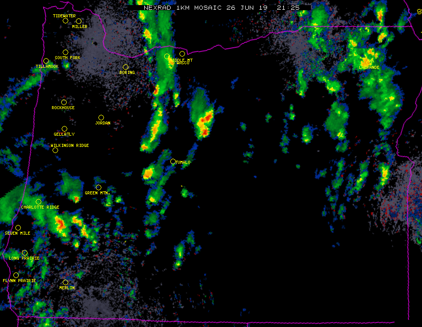Click the South Fork station marker
This screenshot has height=327, width=422.
[x=65, y=52]
